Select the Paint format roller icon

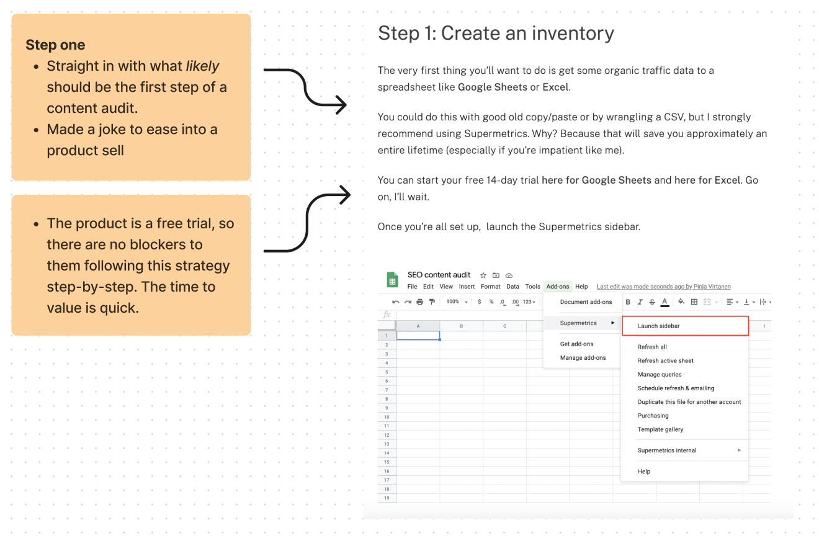[432, 302]
